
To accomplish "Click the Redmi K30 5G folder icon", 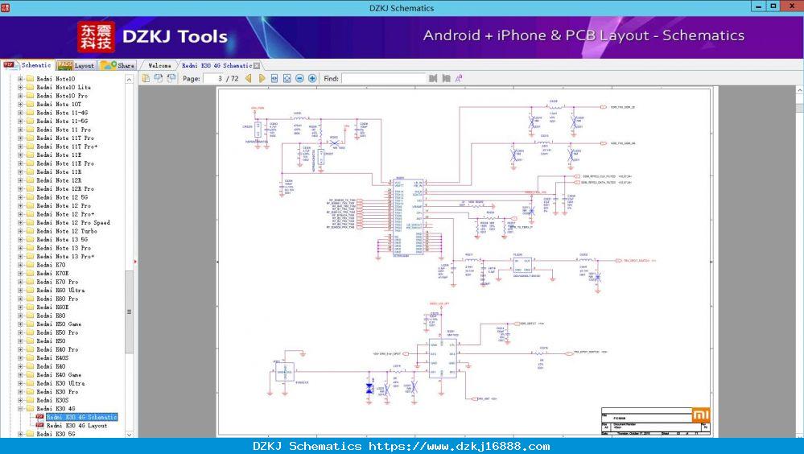I will coord(30,434).
